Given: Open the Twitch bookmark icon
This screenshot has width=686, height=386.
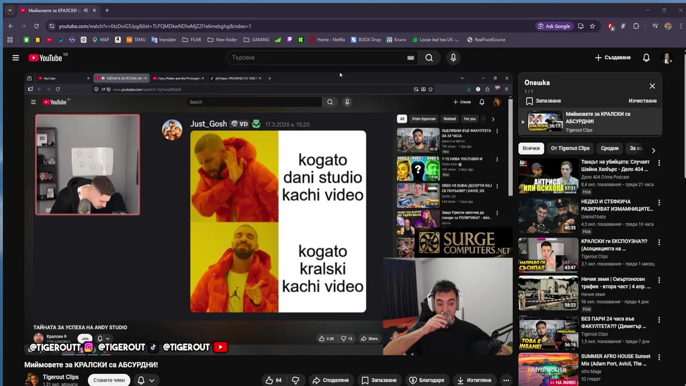Looking at the screenshot, I should coord(290,40).
